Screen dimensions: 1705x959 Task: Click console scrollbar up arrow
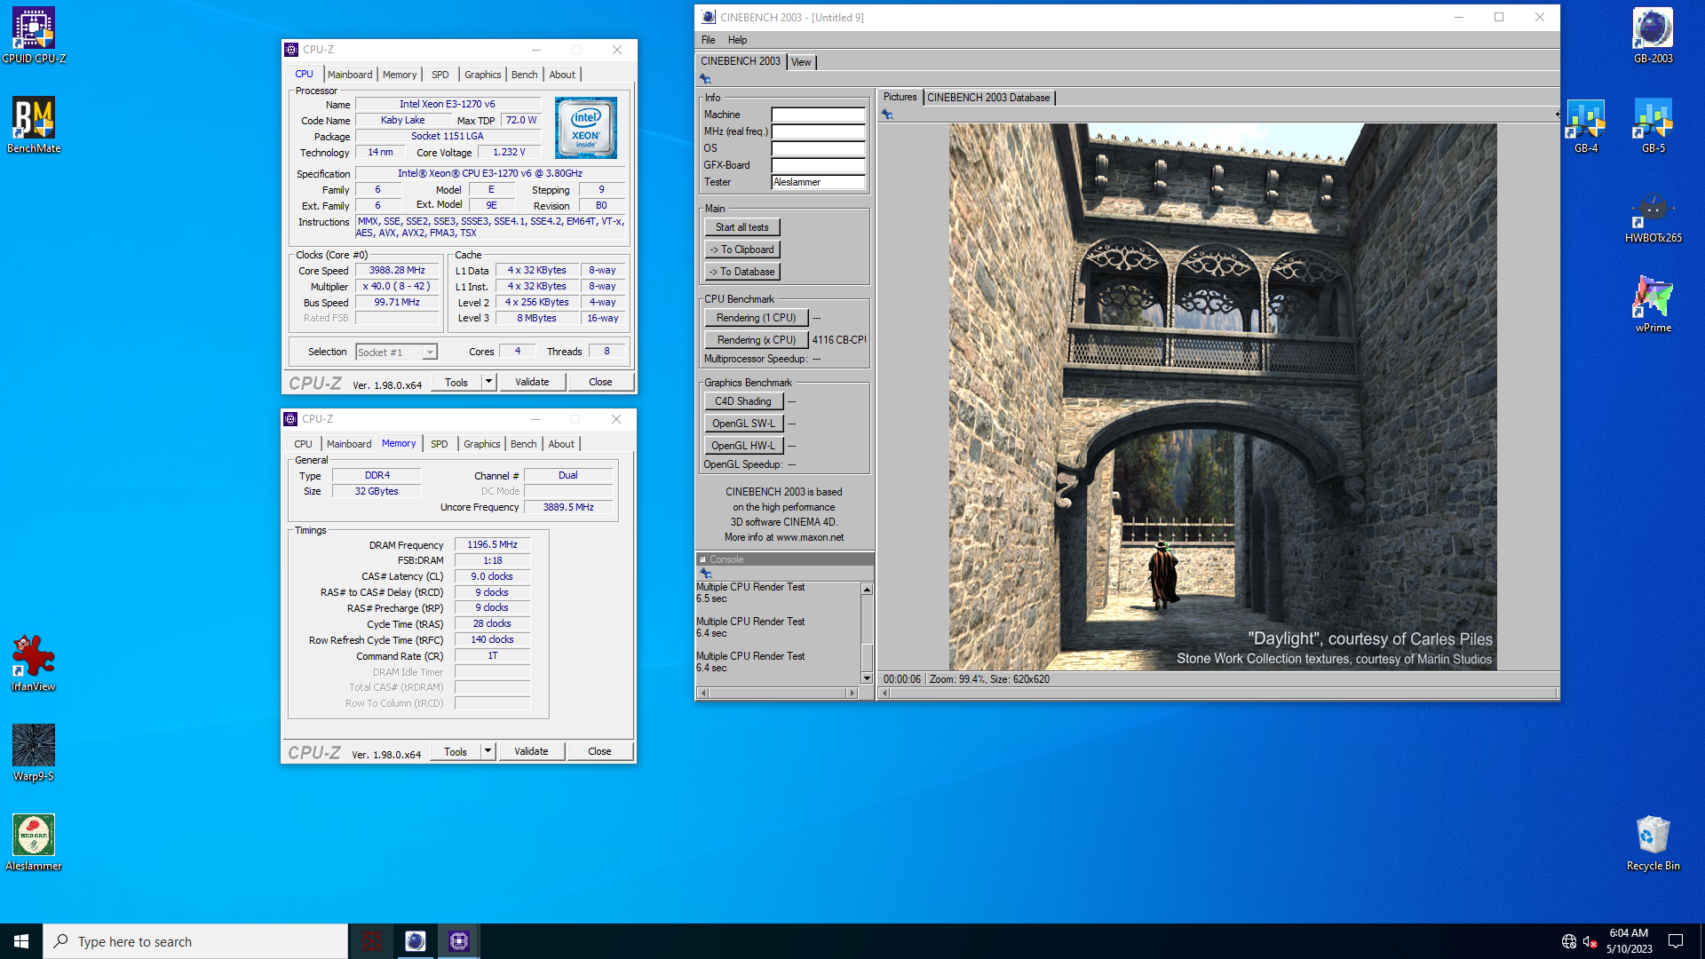[x=867, y=590]
